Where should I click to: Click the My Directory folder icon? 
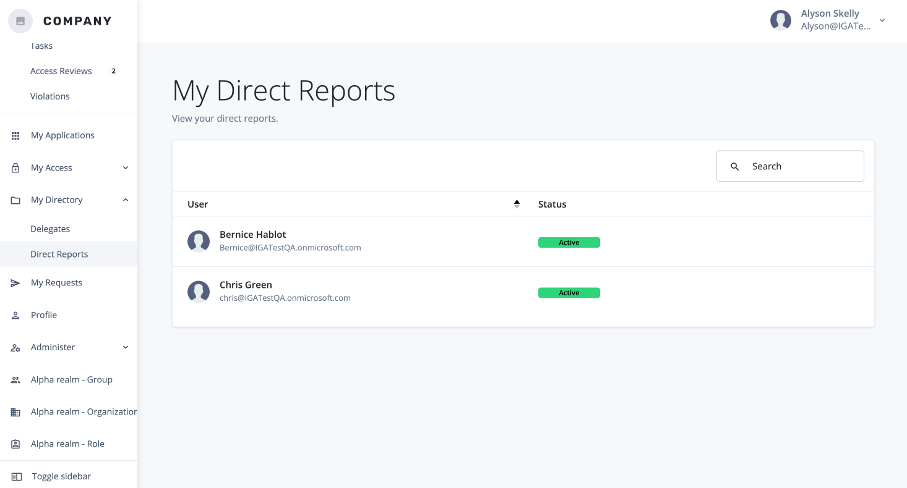(x=15, y=200)
